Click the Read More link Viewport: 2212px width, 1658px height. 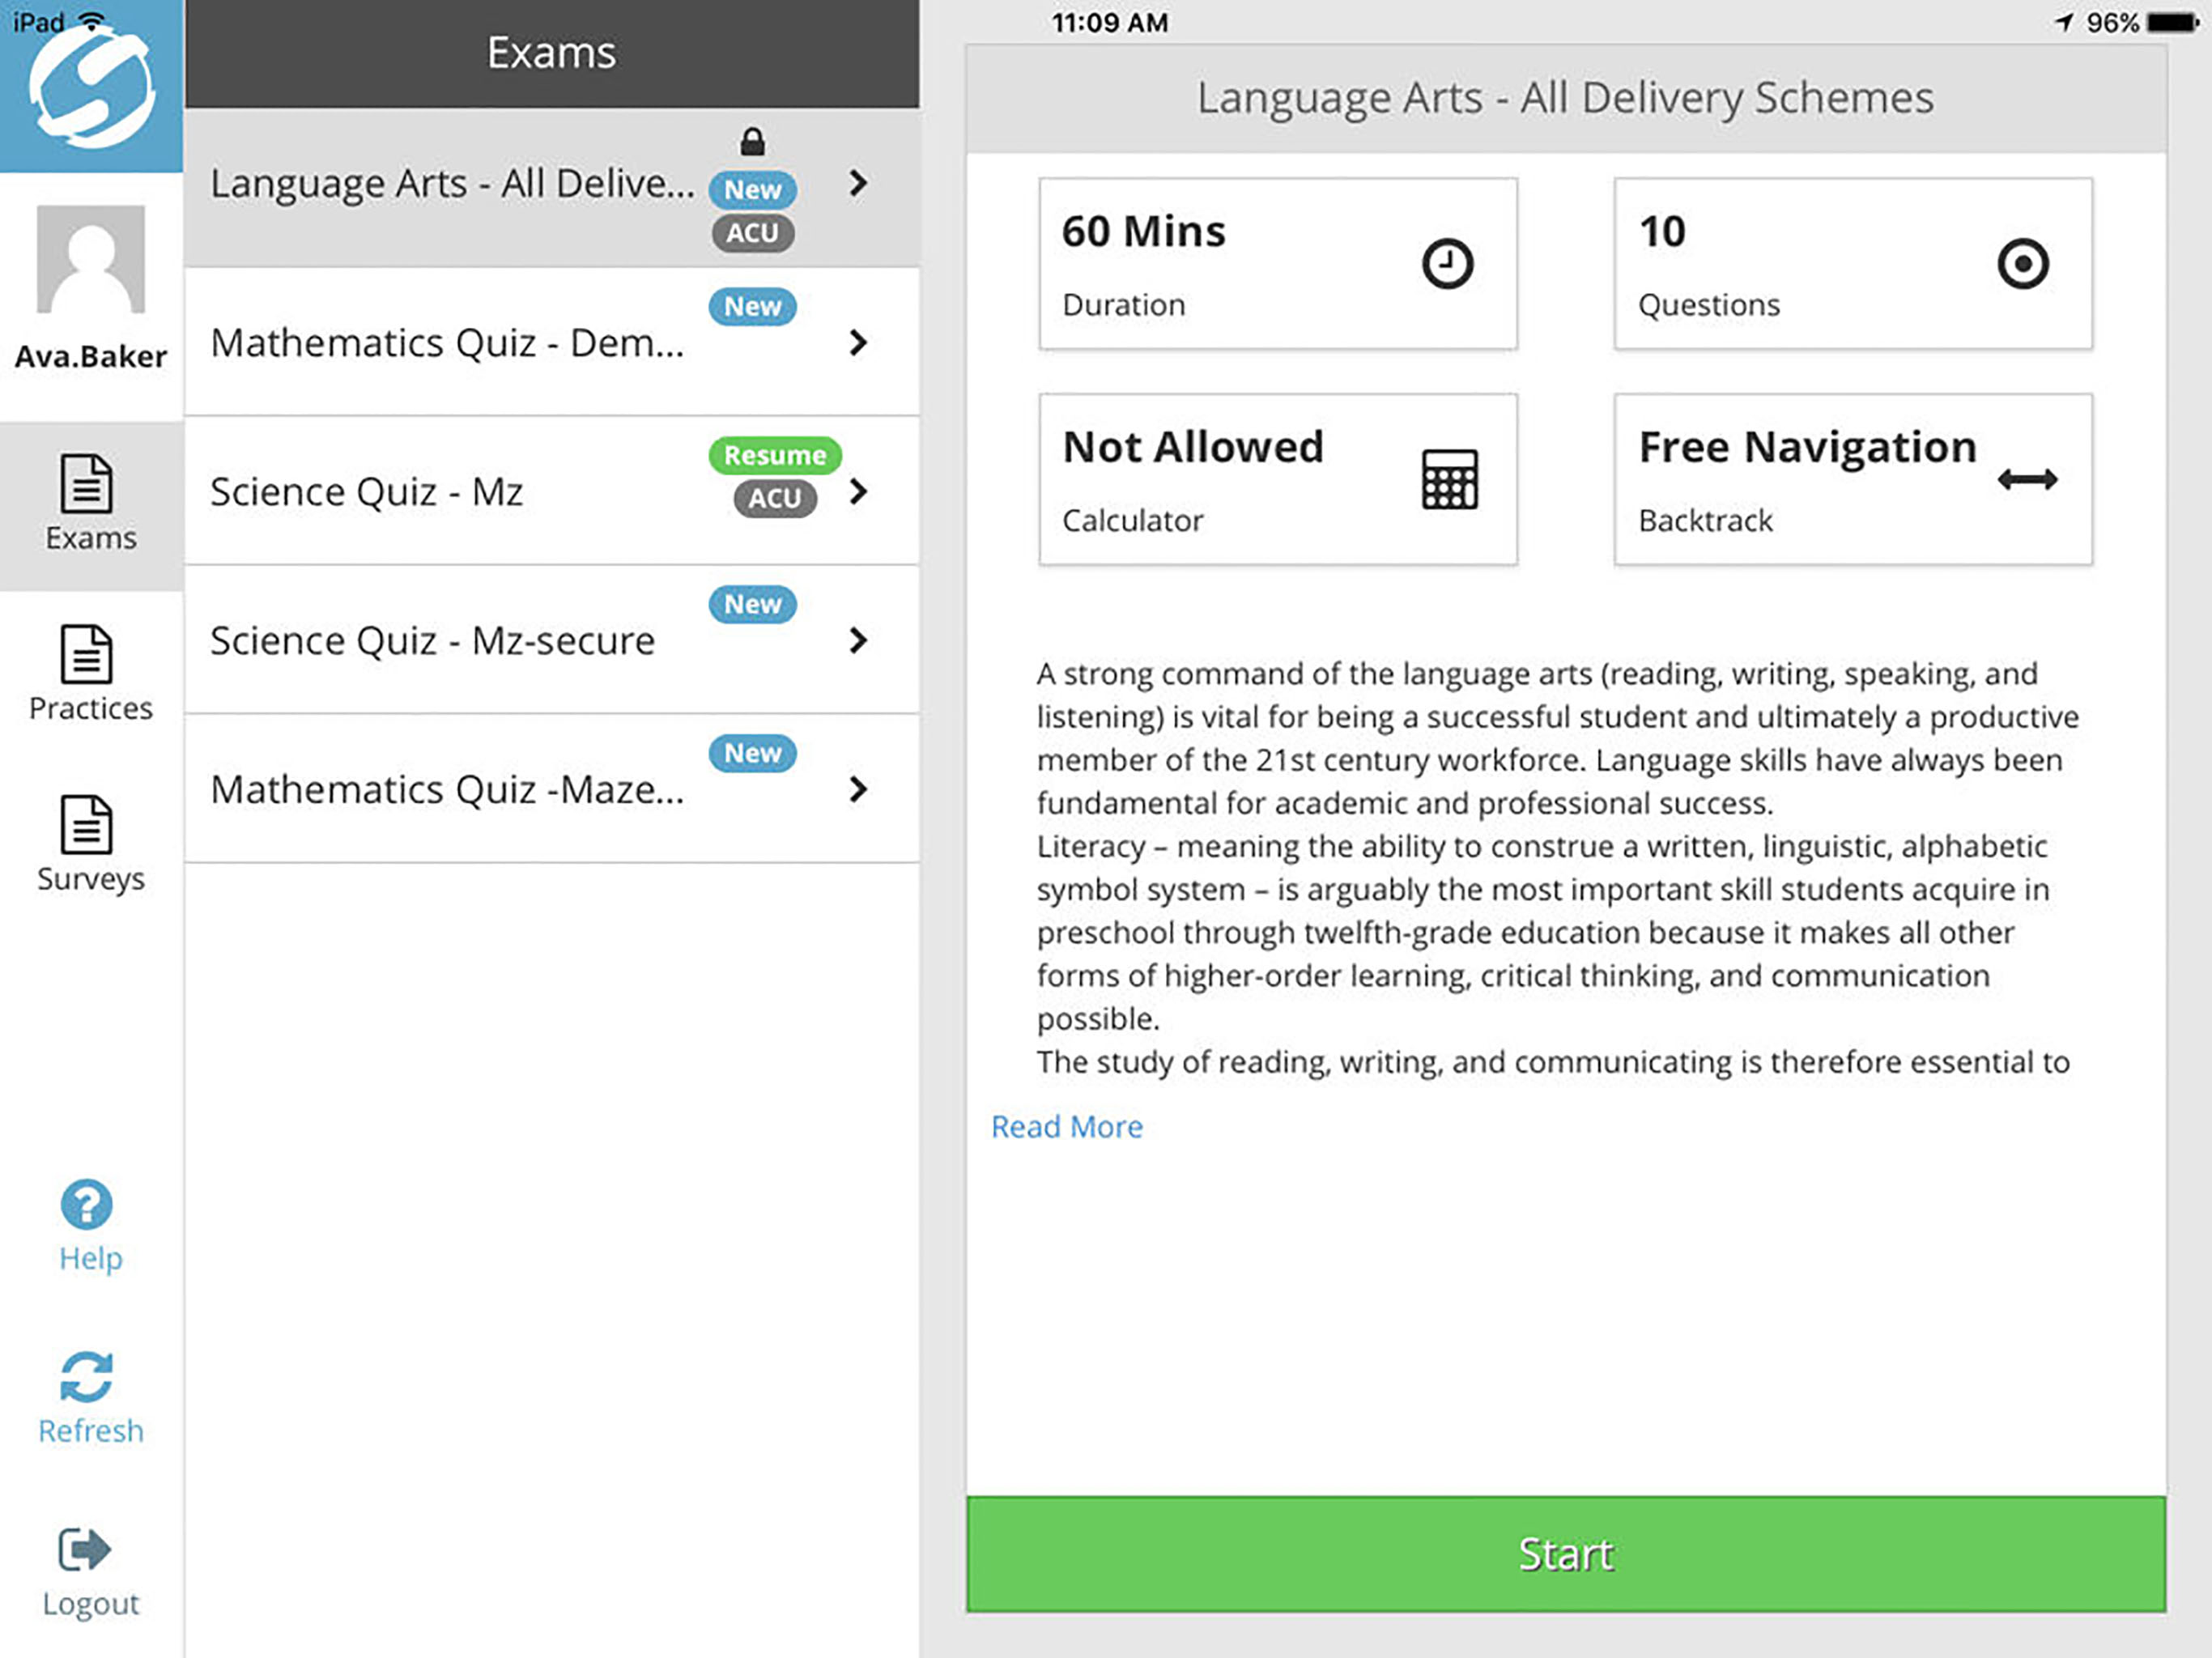[1066, 1127]
